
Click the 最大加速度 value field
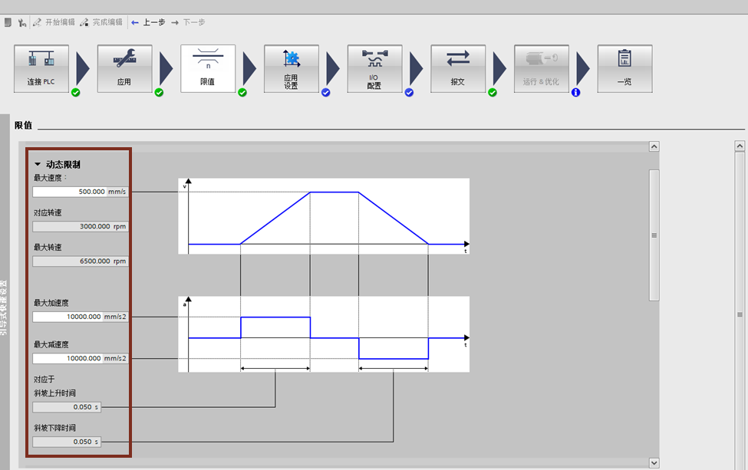tap(68, 317)
